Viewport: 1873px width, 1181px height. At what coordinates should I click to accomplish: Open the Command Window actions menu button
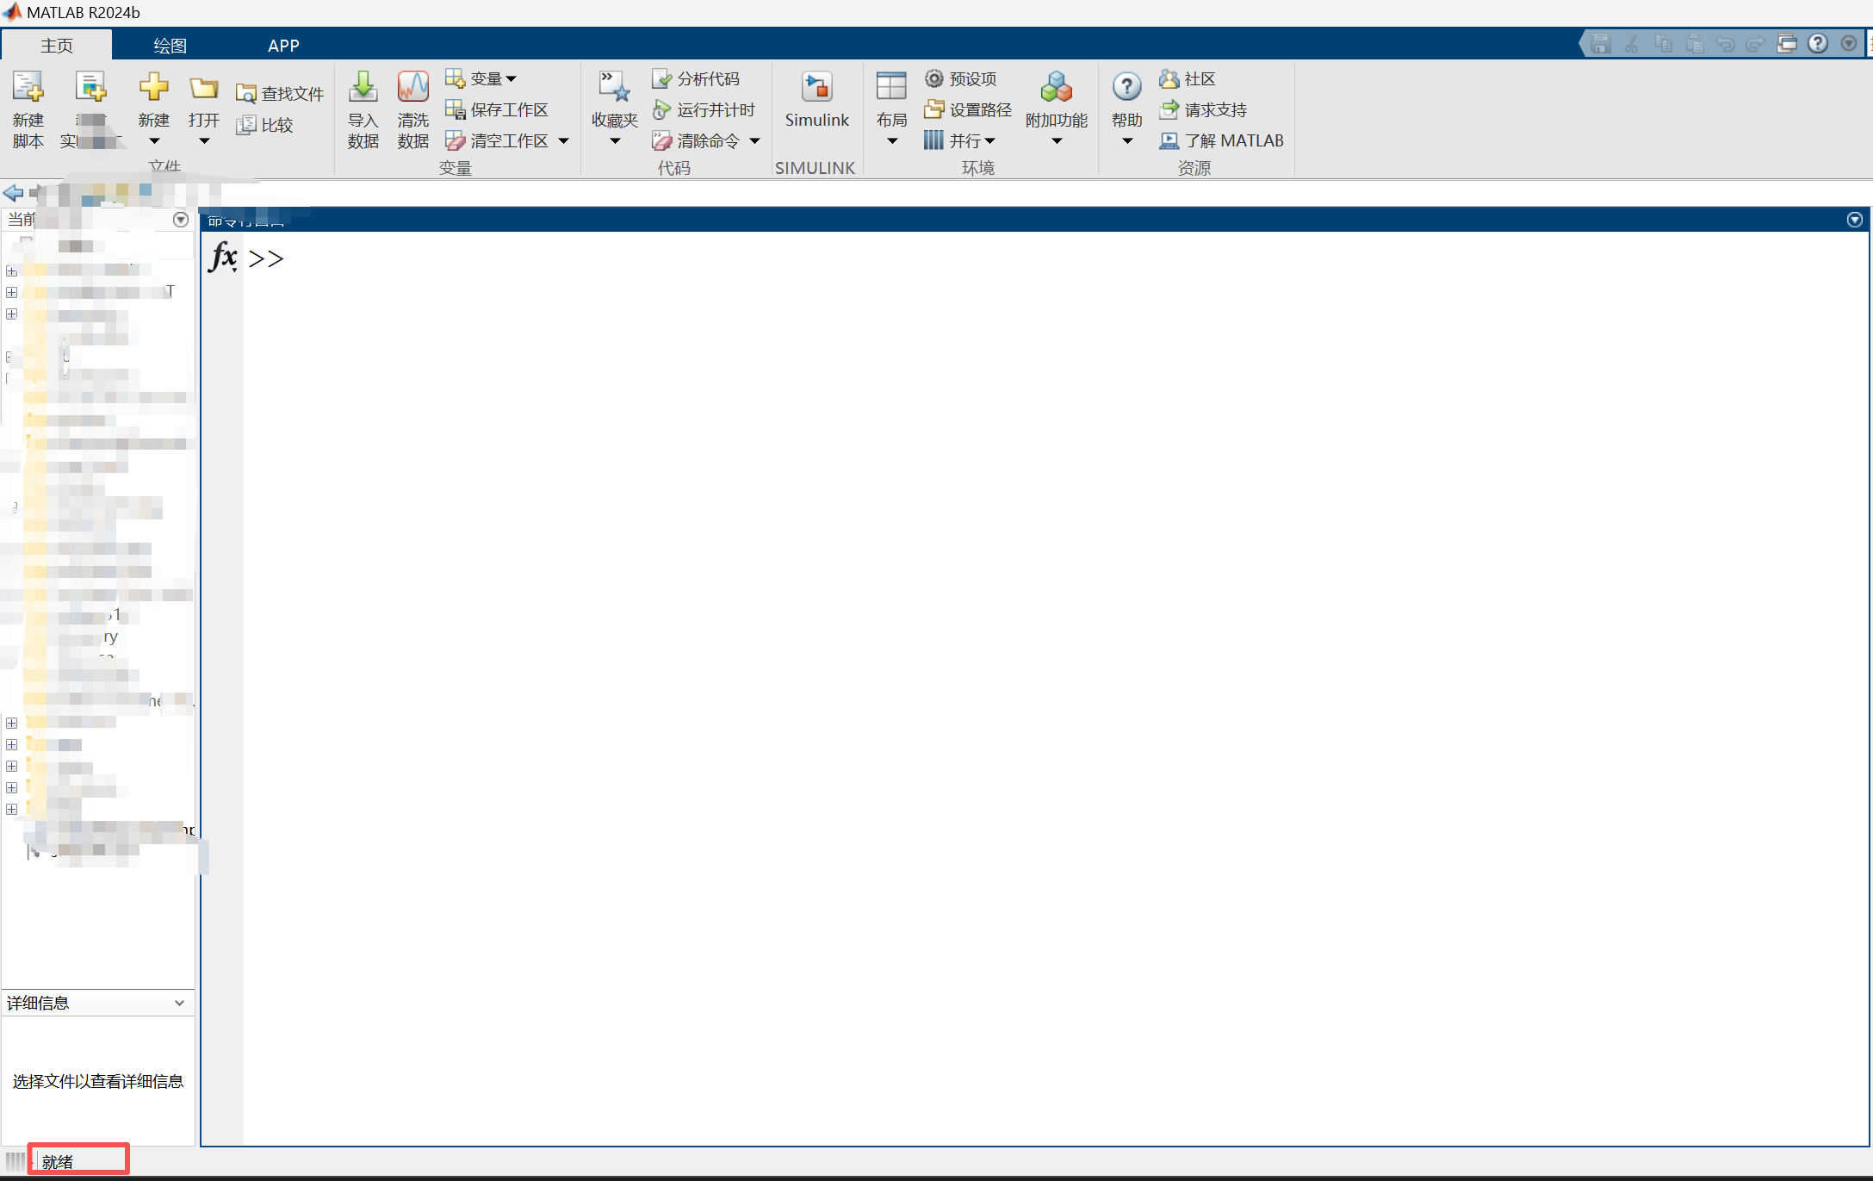pyautogui.click(x=1854, y=220)
